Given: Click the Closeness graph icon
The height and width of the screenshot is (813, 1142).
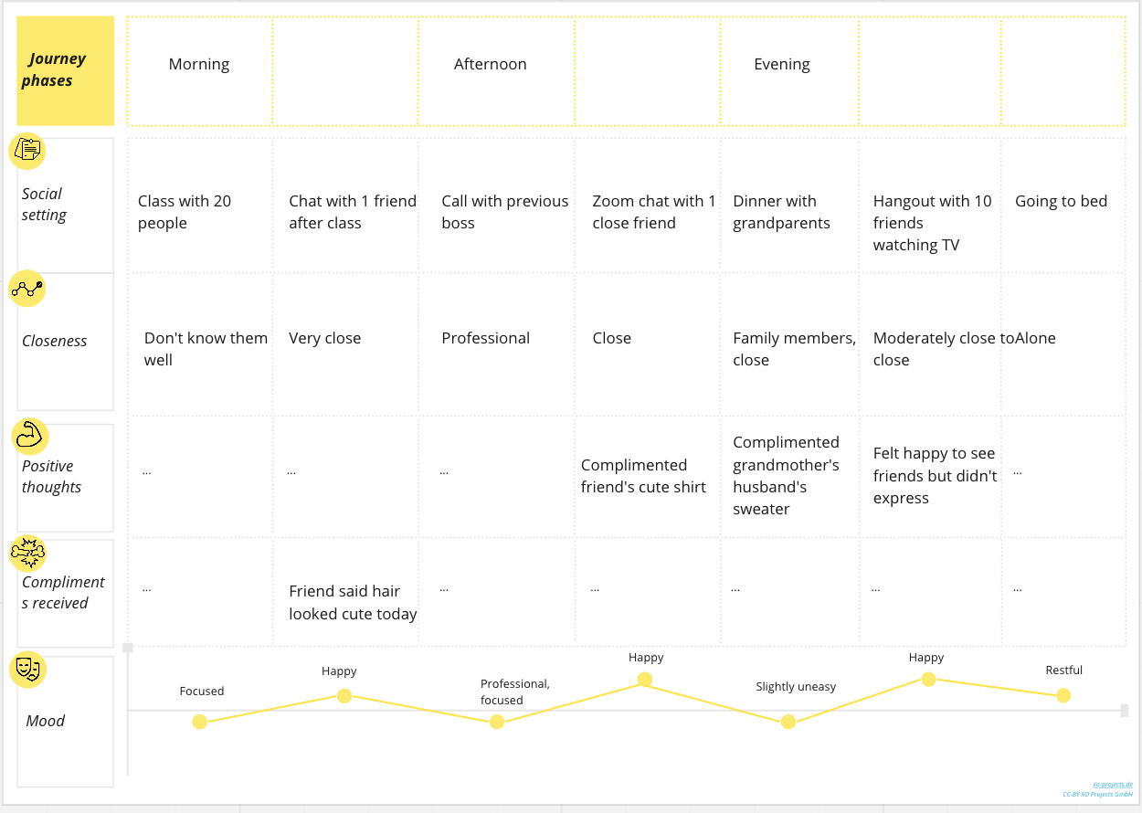Looking at the screenshot, I should [x=27, y=289].
